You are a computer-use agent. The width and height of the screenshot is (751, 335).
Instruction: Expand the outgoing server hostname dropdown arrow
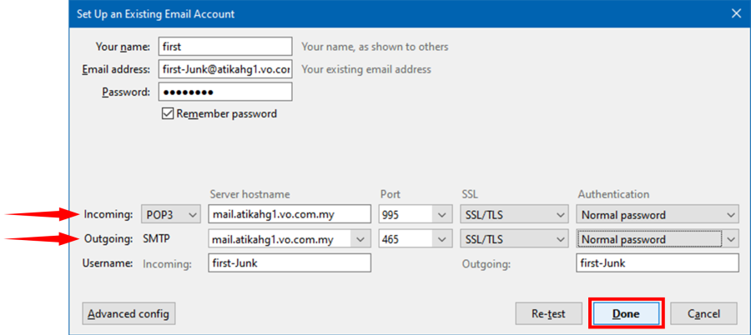tap(360, 240)
